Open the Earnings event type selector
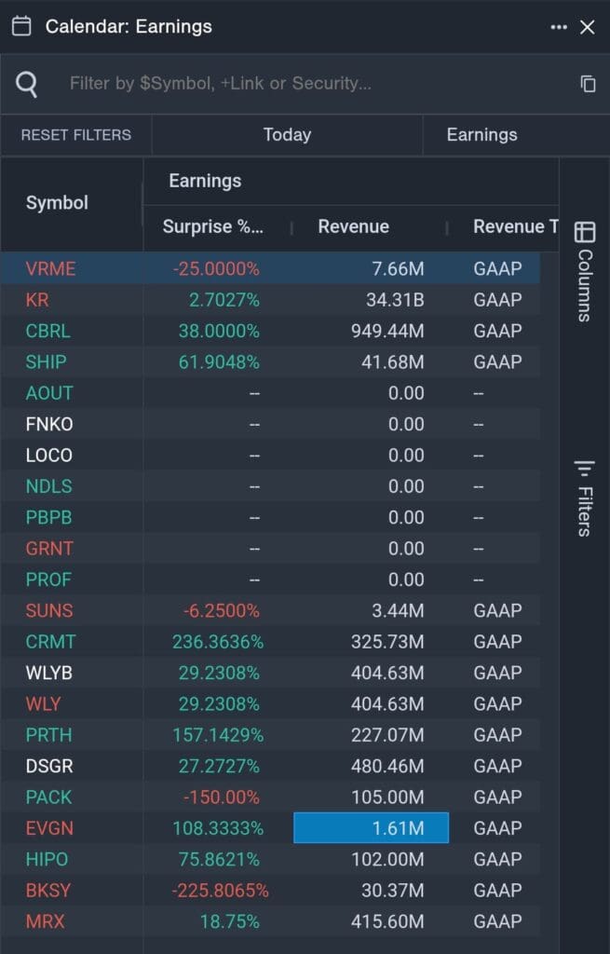Image resolution: width=610 pixels, height=954 pixels. click(x=481, y=134)
